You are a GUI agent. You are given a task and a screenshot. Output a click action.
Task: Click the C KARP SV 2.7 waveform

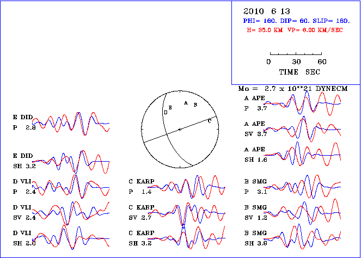click(x=186, y=213)
